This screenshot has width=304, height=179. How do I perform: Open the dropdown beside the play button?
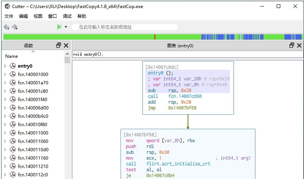pyautogui.click(x=66, y=27)
